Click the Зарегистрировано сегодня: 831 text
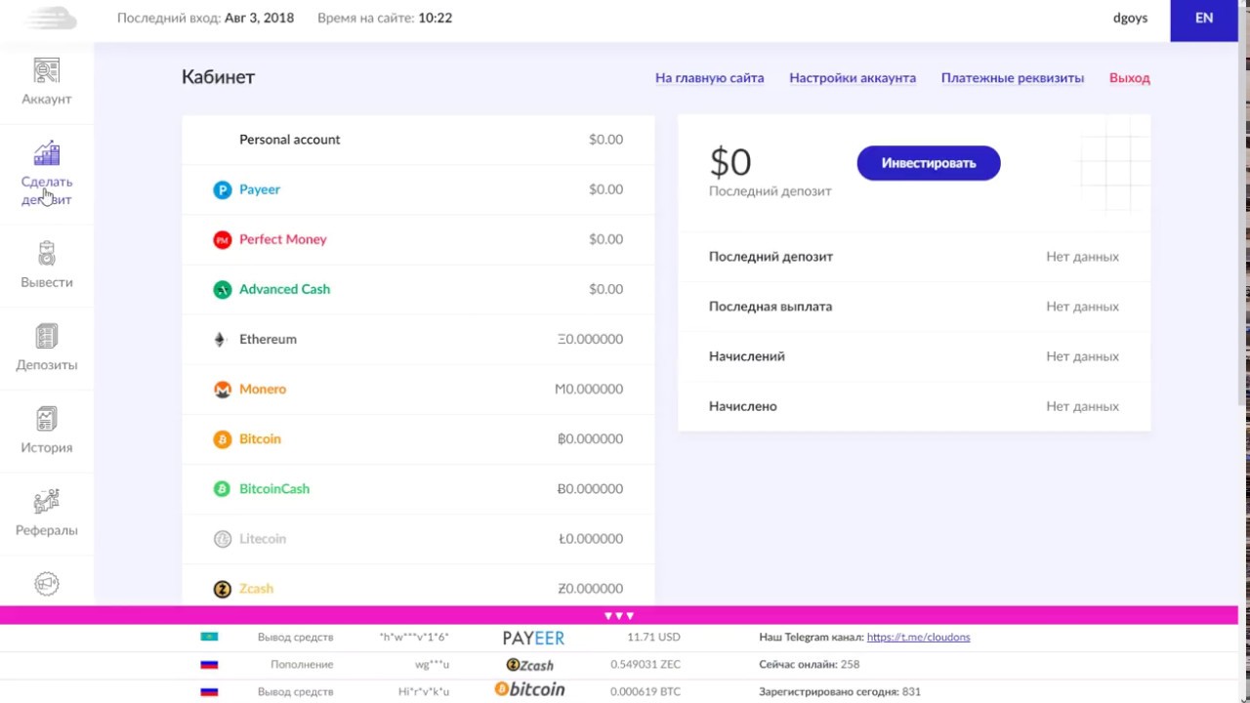 840,691
